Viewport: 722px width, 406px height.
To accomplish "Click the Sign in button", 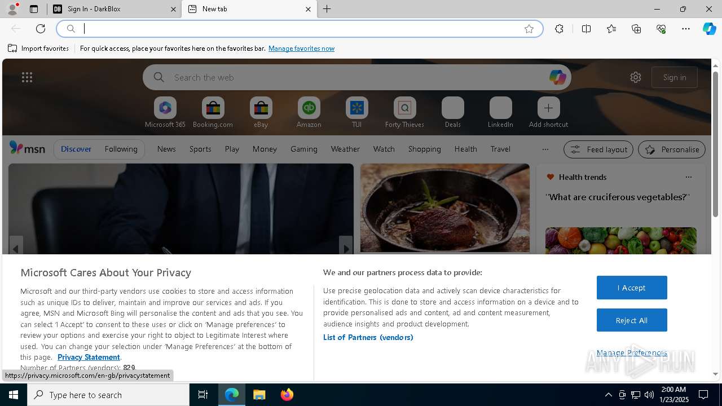I will (x=675, y=77).
